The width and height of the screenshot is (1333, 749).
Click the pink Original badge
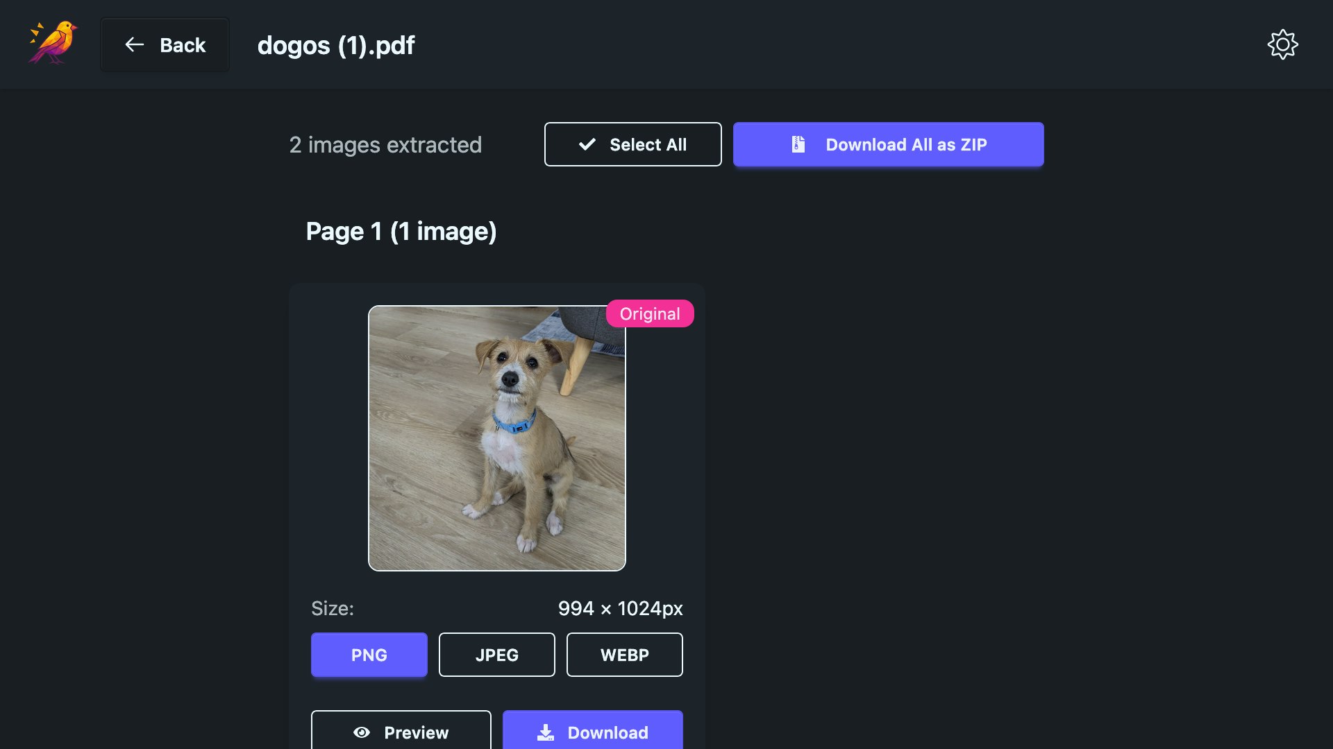click(649, 313)
